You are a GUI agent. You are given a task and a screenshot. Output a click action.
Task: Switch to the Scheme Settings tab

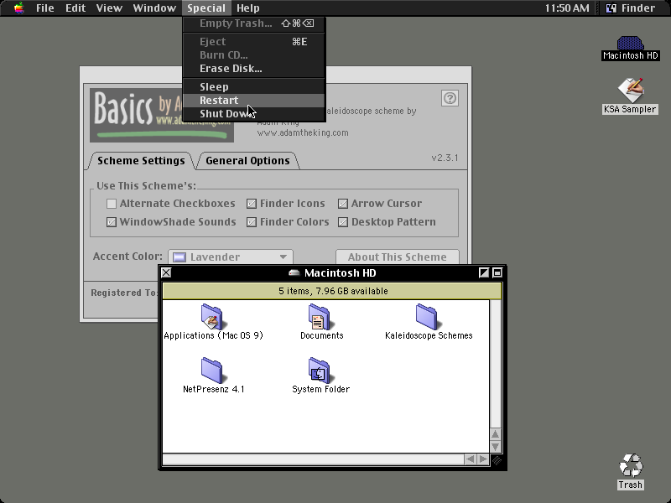click(x=141, y=161)
